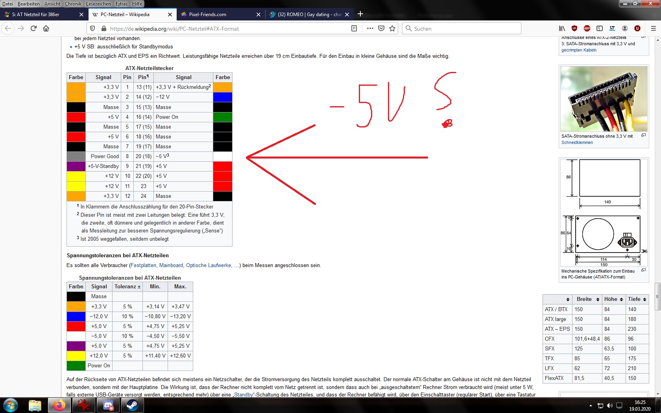Viewport: 661px width, 413px height.
Task: Toggle reader view in the address bar
Action: pos(354,28)
